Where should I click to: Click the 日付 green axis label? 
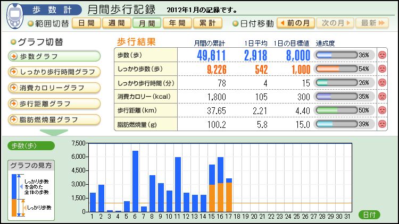click(369, 215)
